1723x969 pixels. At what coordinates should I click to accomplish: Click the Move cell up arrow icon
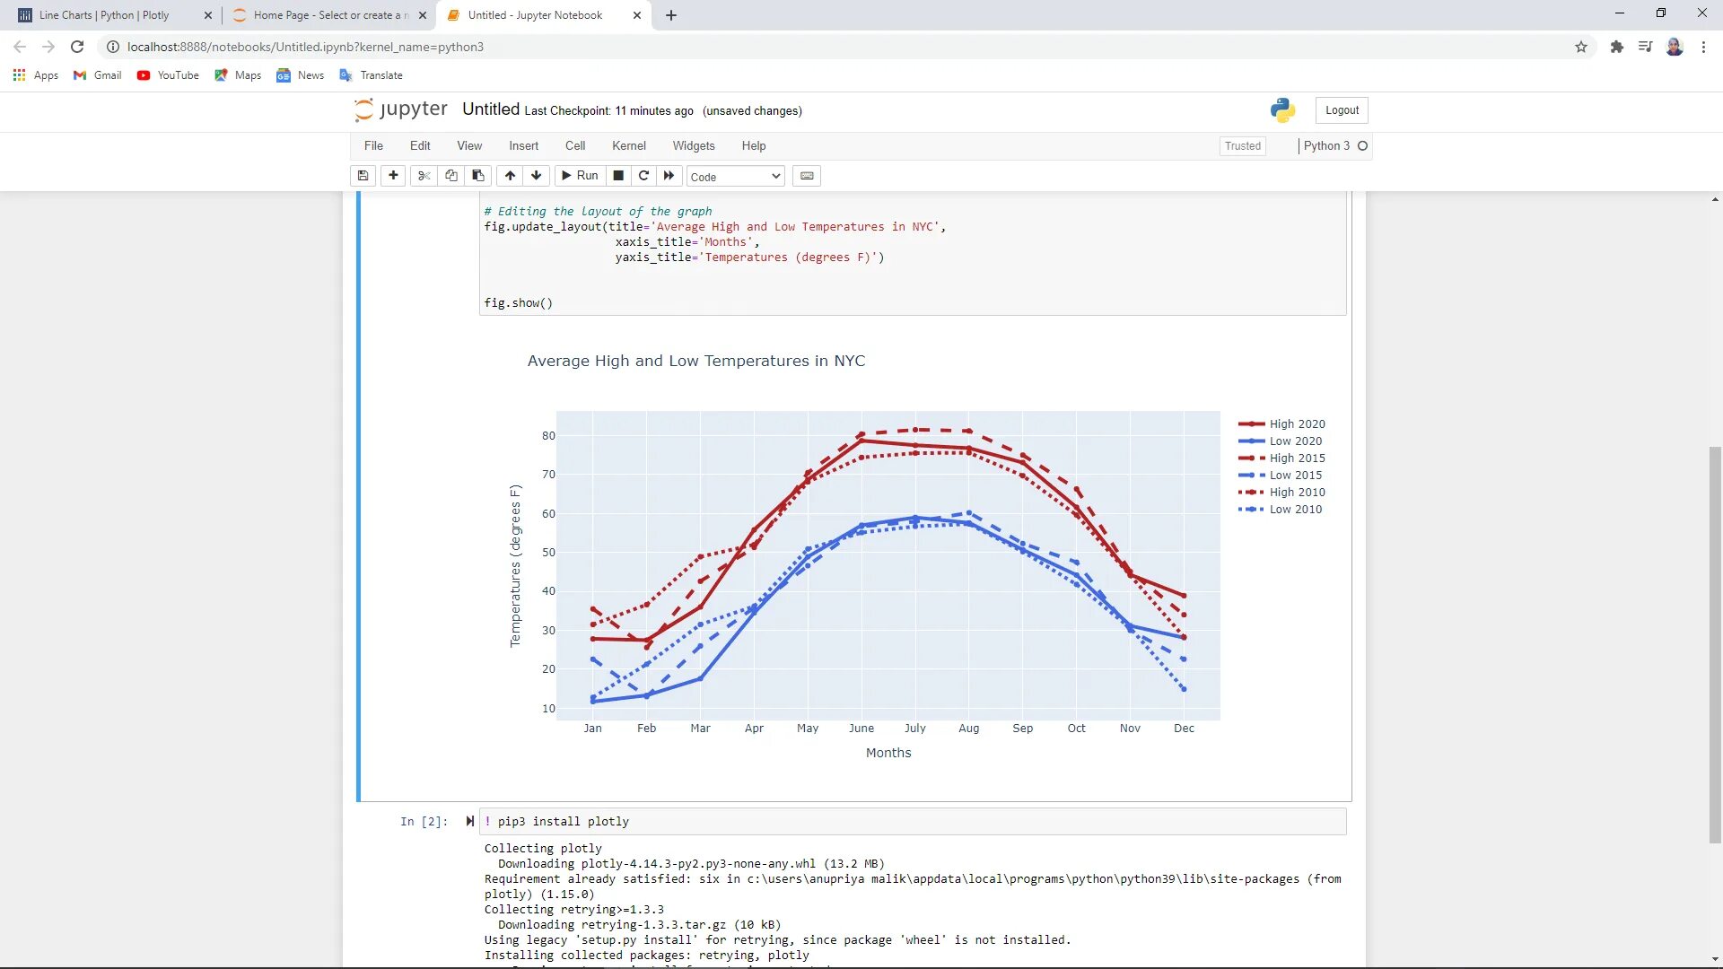509,176
